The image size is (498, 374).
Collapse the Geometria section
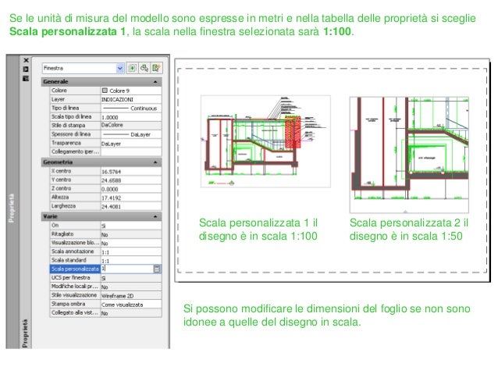tap(155, 162)
